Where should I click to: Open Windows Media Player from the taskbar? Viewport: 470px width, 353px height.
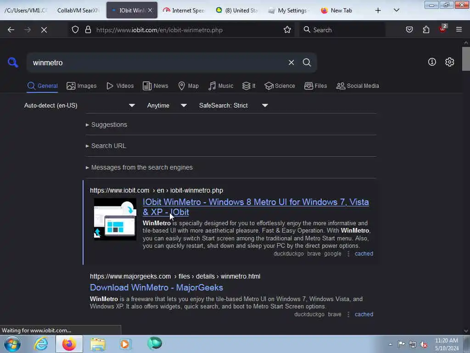126,344
